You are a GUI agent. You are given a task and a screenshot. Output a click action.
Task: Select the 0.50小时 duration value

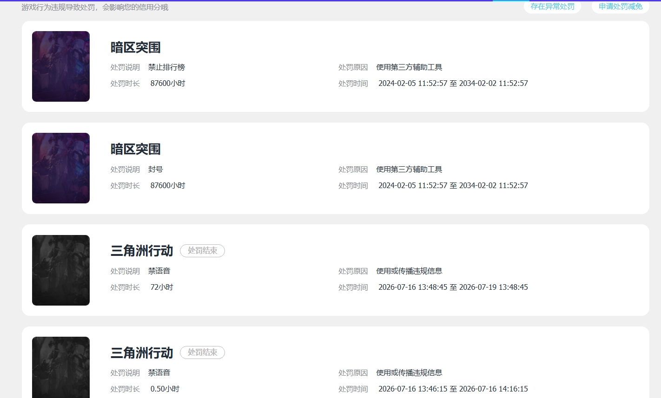coord(165,389)
